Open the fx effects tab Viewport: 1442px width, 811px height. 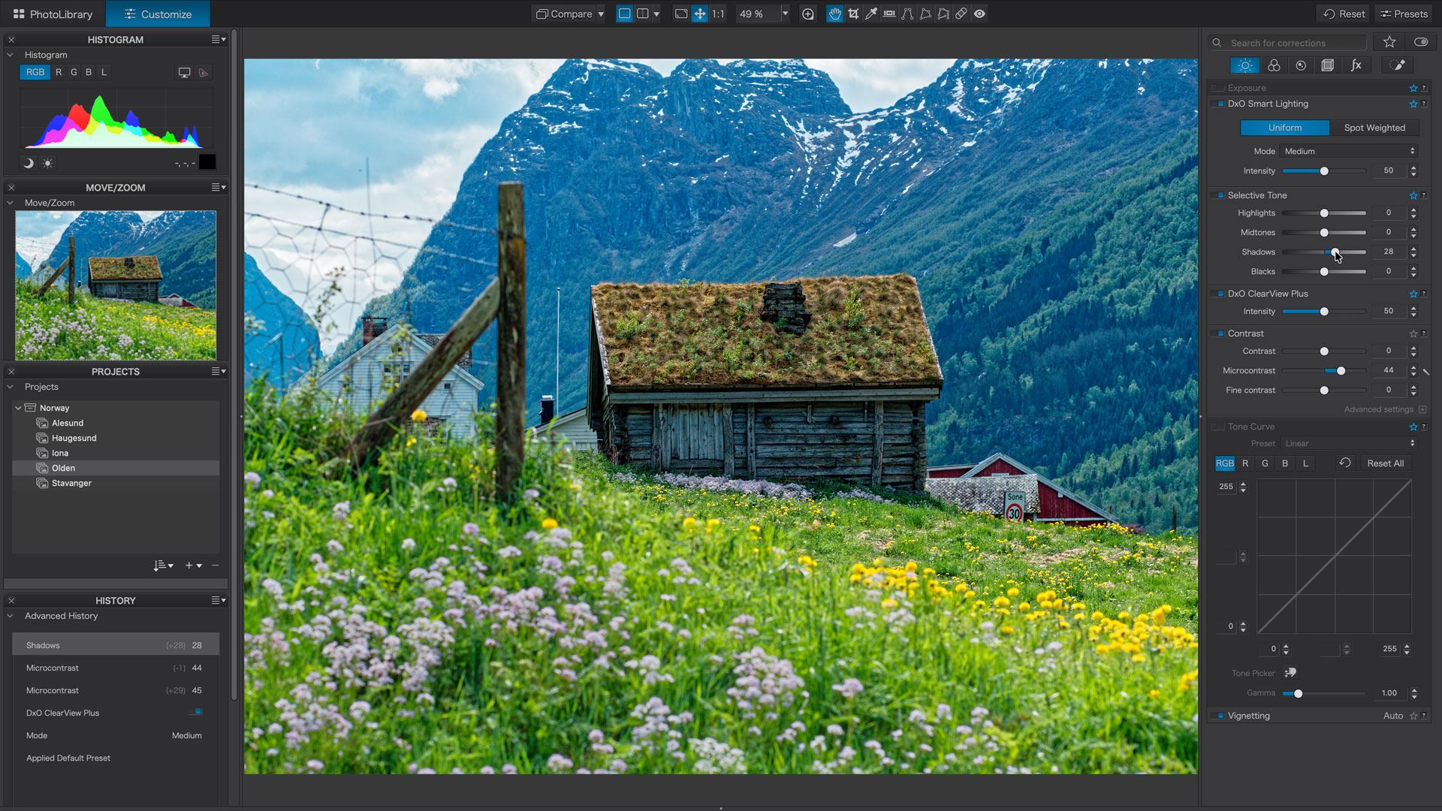tap(1356, 65)
